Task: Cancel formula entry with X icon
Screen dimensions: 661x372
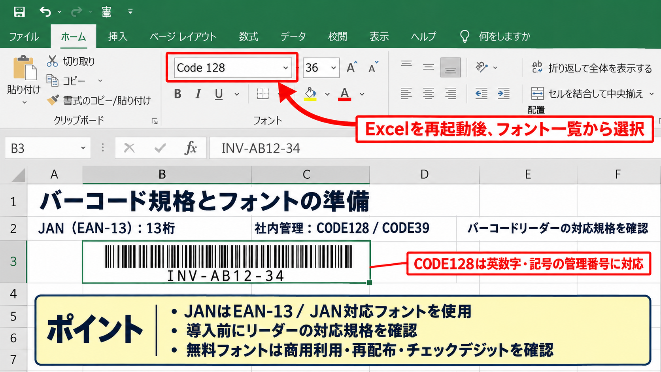Action: (x=129, y=148)
